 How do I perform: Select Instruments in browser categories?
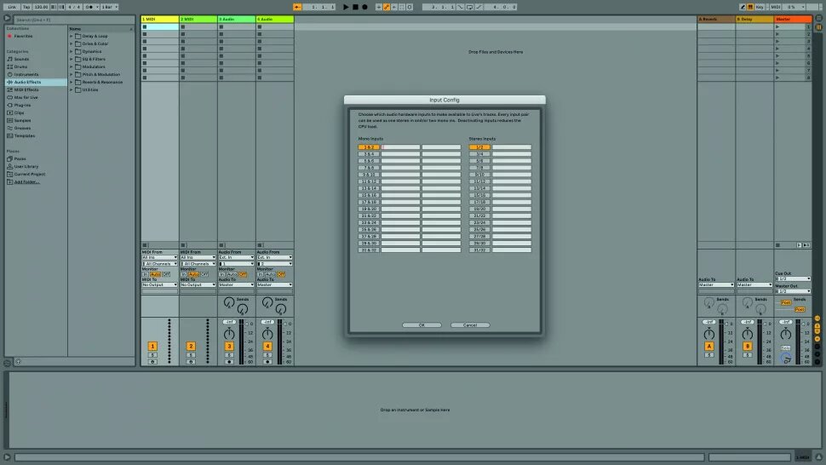point(26,74)
